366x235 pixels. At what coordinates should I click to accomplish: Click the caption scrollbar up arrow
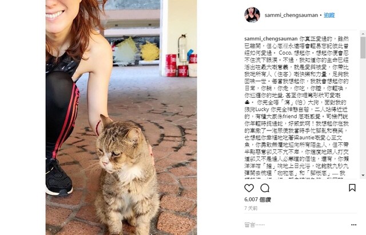[x=363, y=34]
